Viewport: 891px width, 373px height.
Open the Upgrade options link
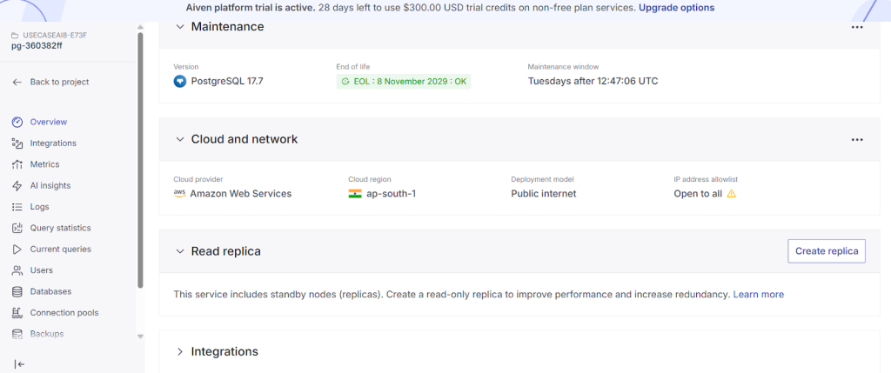pyautogui.click(x=676, y=8)
